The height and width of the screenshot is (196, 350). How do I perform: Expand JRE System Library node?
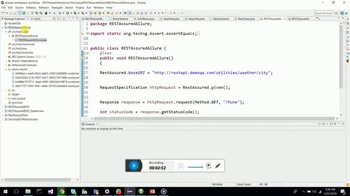pos(6,57)
